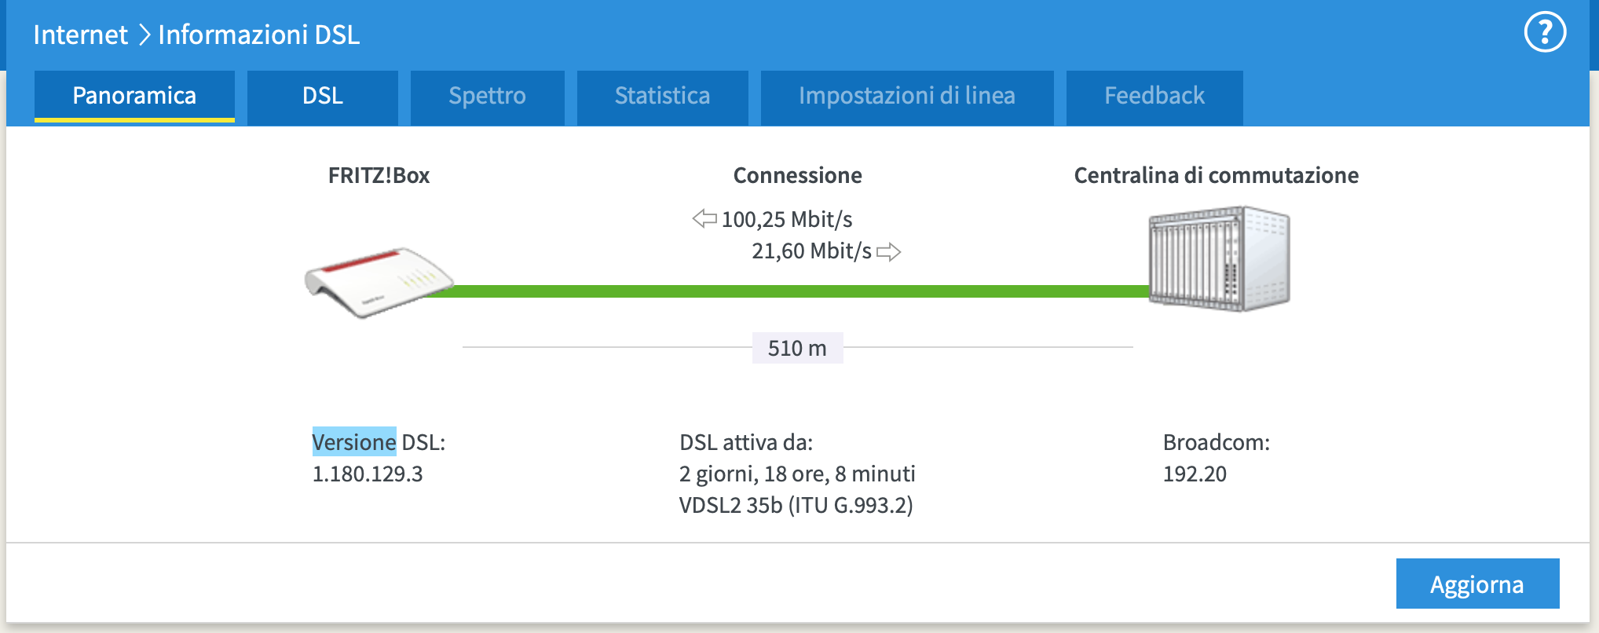Switch to the DSL tab
Viewport: 1599px width, 633px height.
click(x=323, y=97)
